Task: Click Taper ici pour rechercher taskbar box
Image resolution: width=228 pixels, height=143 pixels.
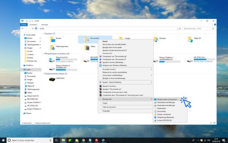Action: (30, 140)
